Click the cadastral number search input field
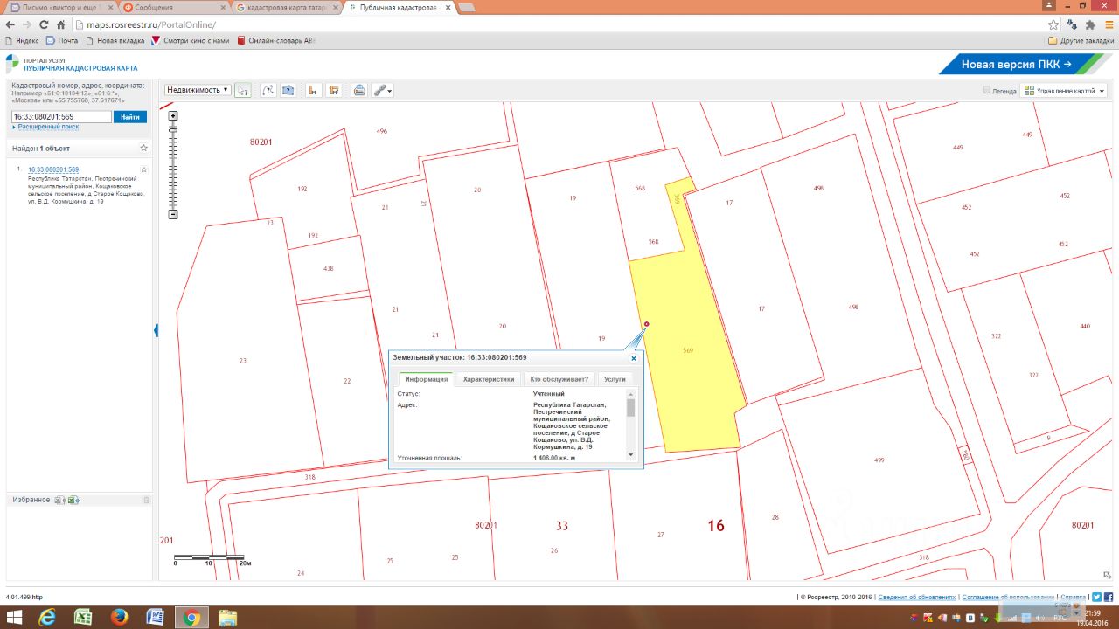Viewport: 1119px width, 629px height. (x=61, y=117)
